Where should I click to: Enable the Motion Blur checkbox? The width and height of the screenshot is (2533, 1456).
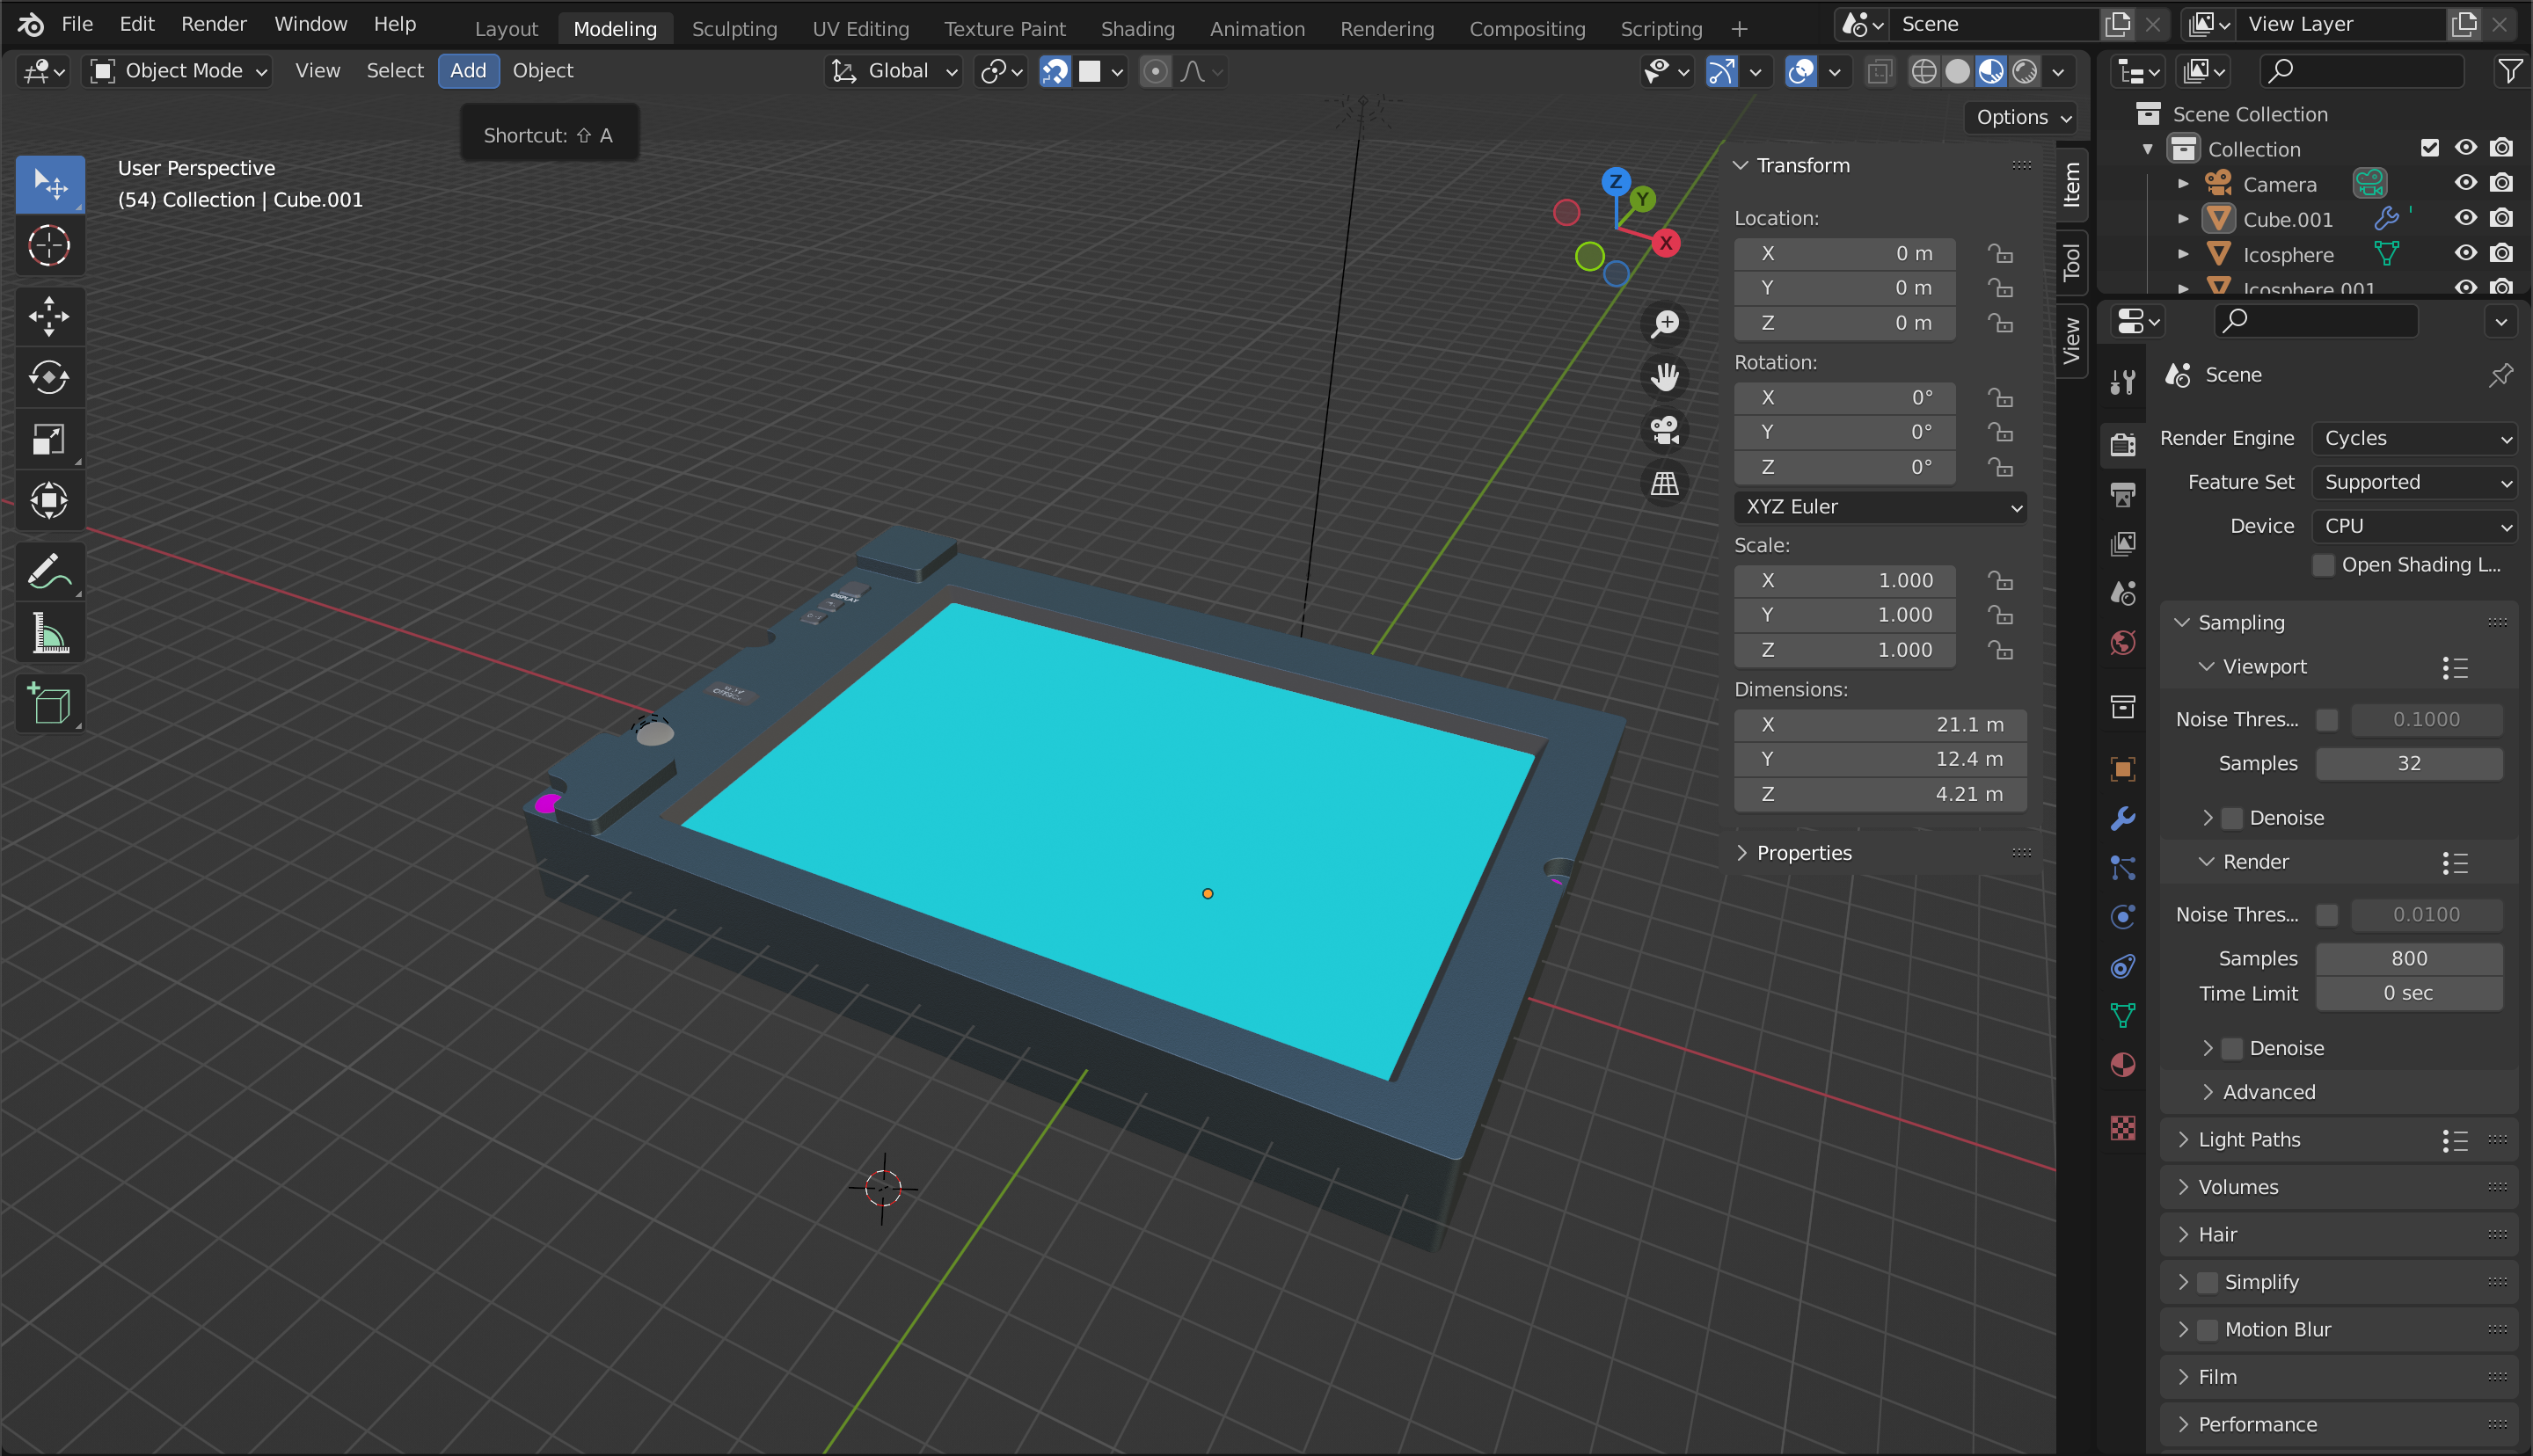coord(2207,1330)
